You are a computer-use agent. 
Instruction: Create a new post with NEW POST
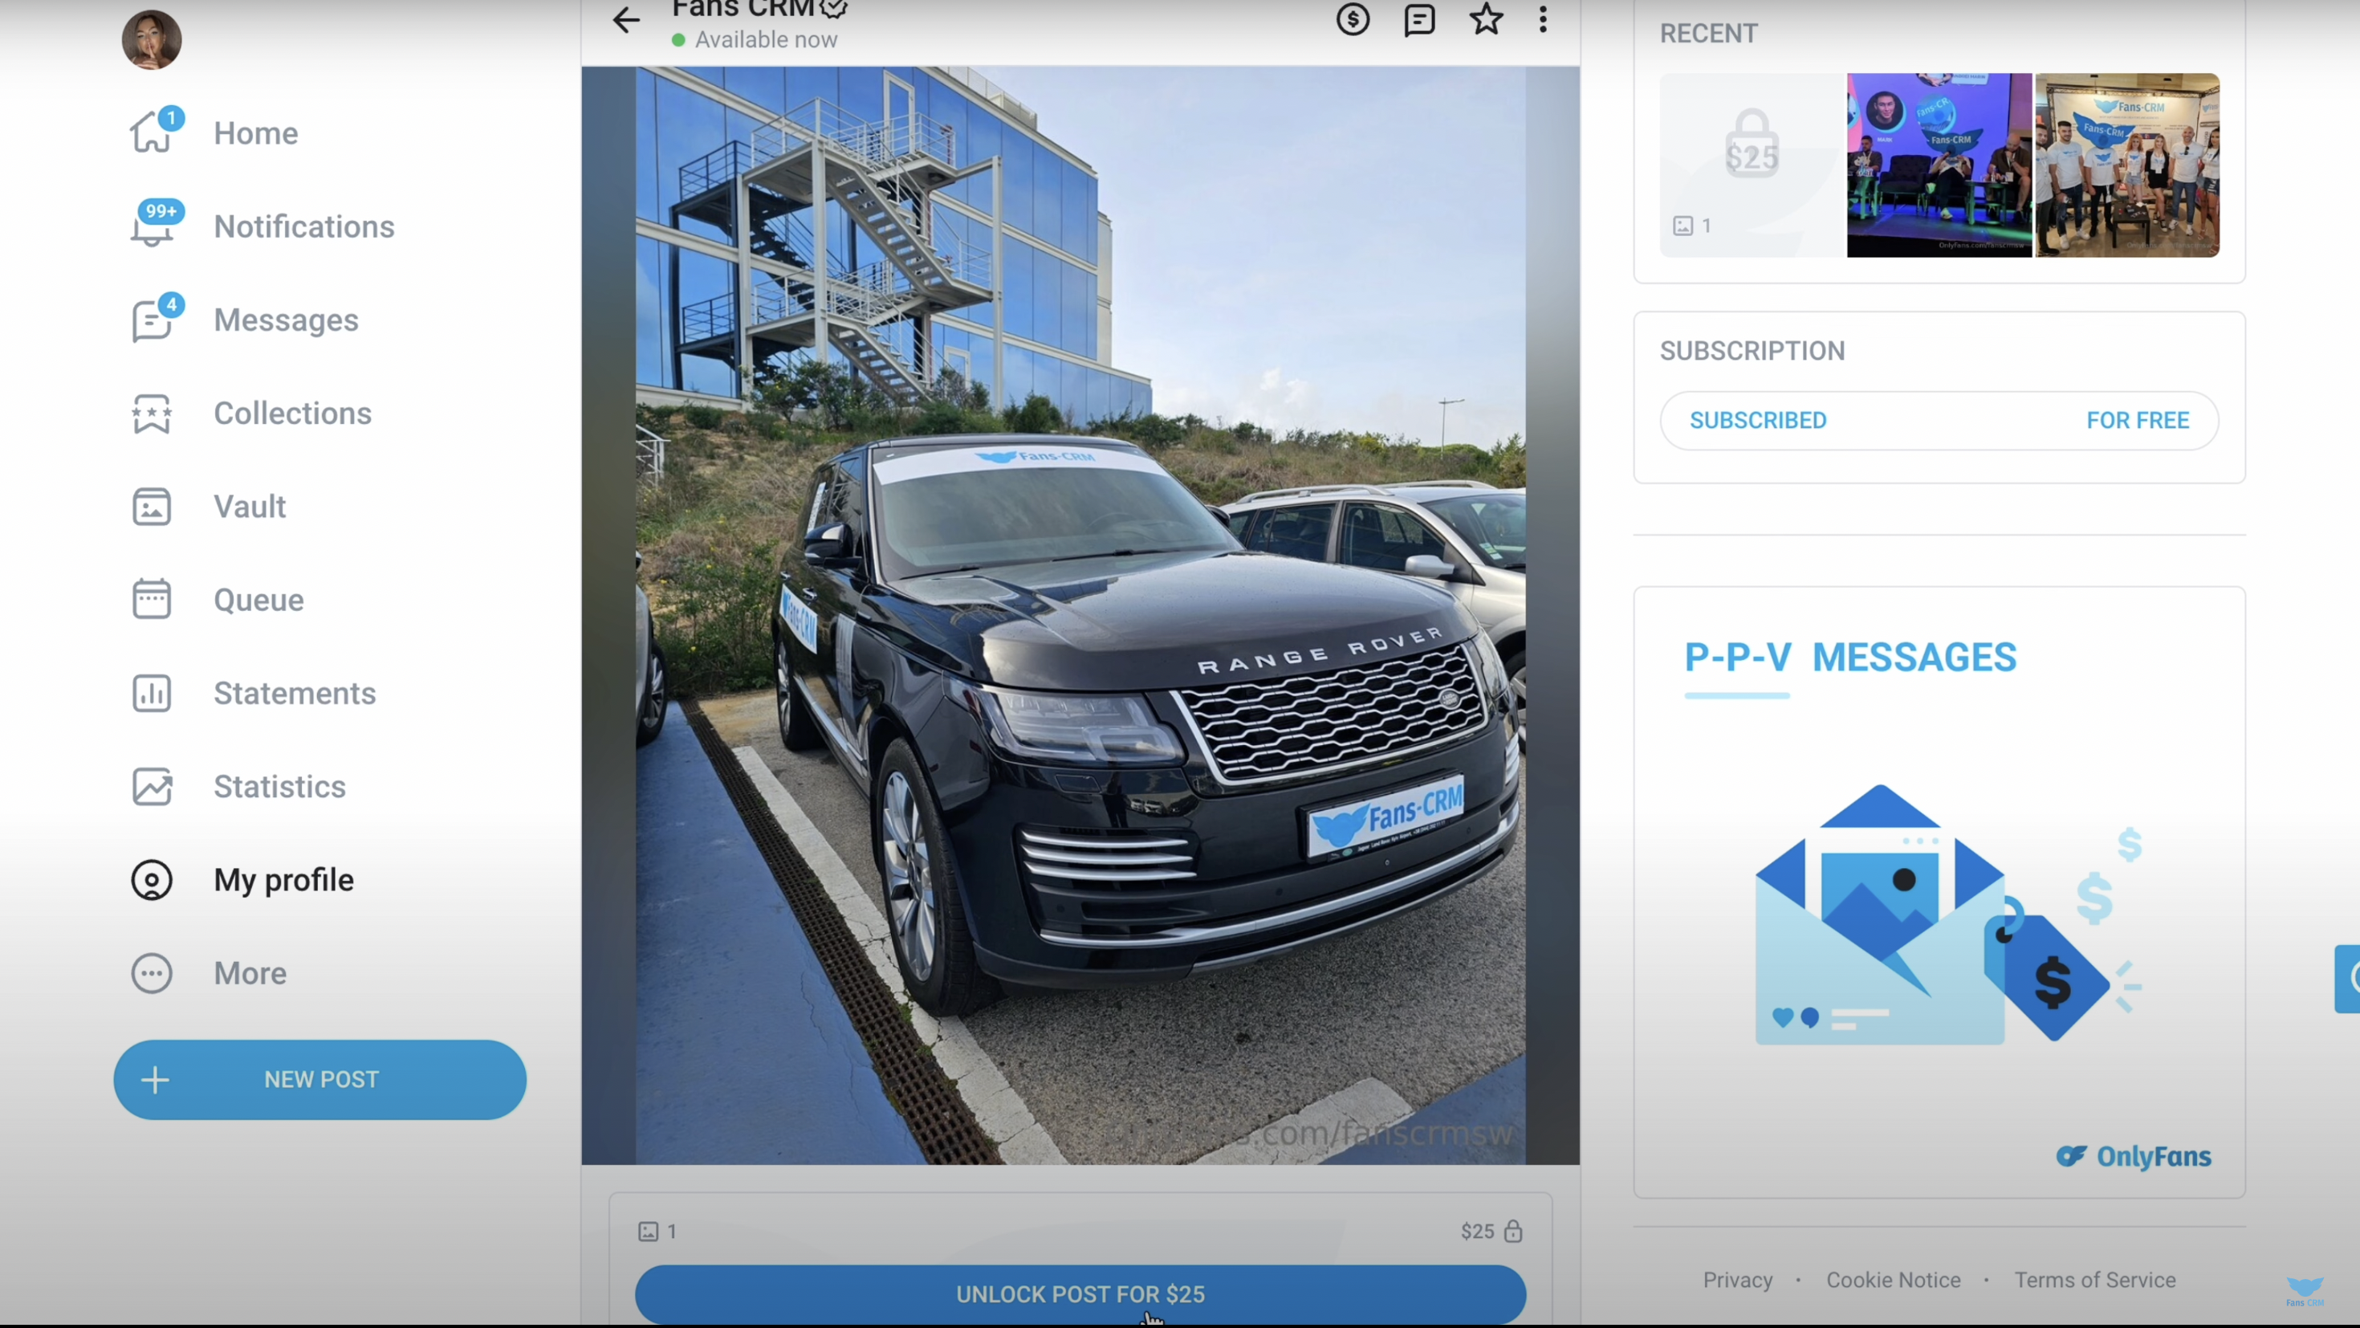319,1080
